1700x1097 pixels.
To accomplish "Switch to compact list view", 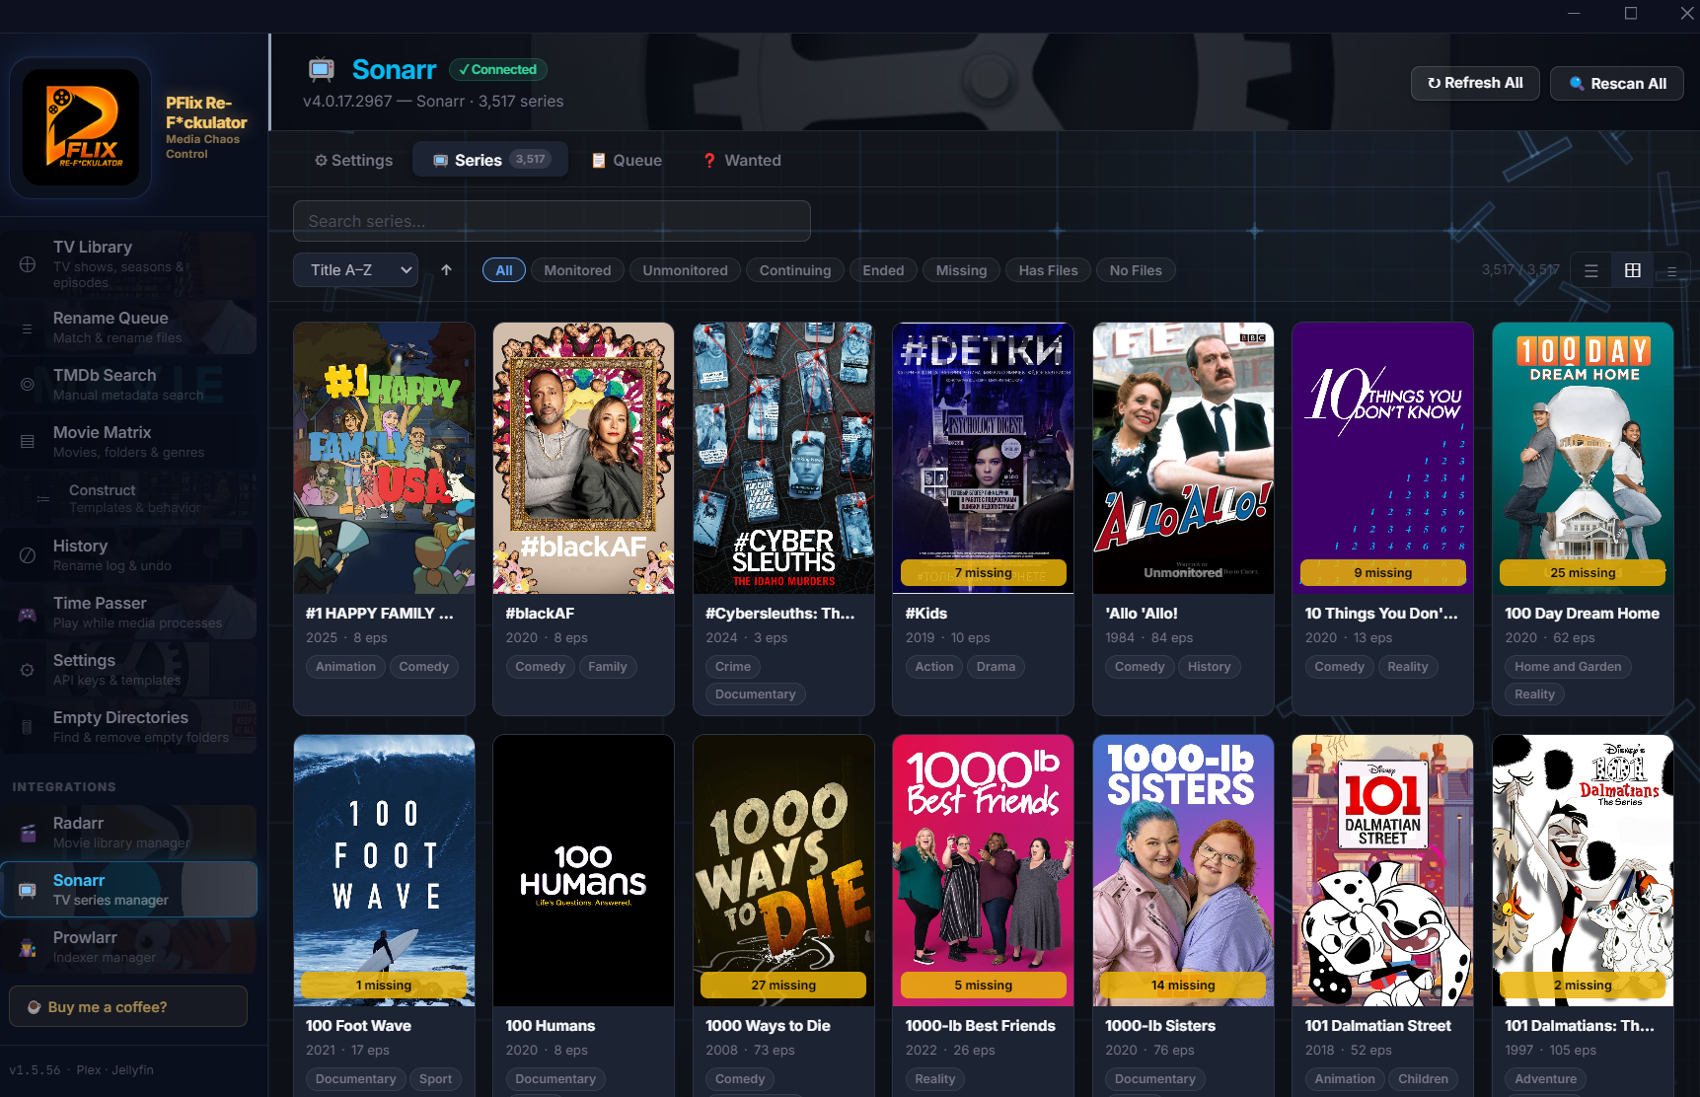I will click(x=1671, y=270).
